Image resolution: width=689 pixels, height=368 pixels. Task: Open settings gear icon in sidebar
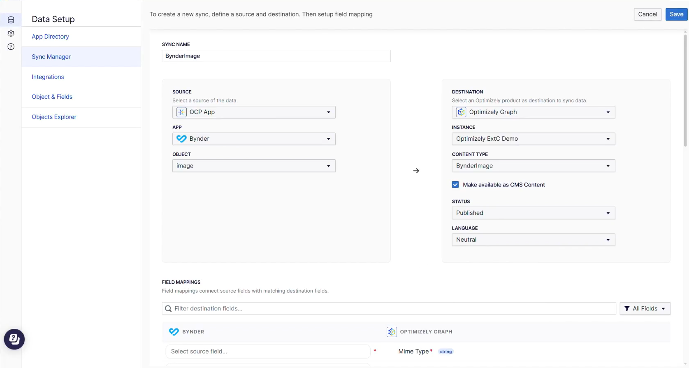click(x=11, y=33)
